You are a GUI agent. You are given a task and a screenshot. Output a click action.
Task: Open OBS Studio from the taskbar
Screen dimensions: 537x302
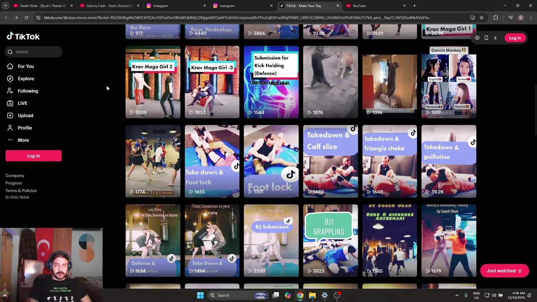pos(337,295)
